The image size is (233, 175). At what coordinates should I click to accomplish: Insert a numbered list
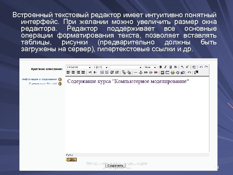coord(102,72)
